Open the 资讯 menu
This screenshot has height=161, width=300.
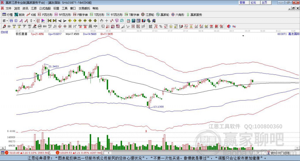[25, 8]
